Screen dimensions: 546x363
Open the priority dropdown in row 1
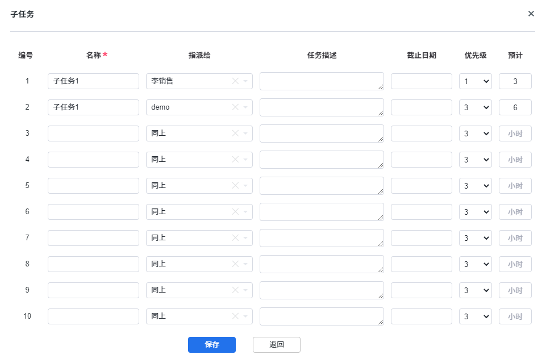click(475, 81)
